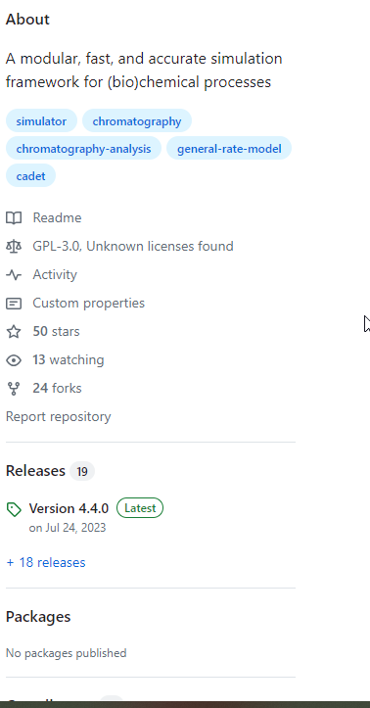Viewport: 370px width, 708px height.
Task: Open the cadet topic tag
Action: click(x=30, y=176)
